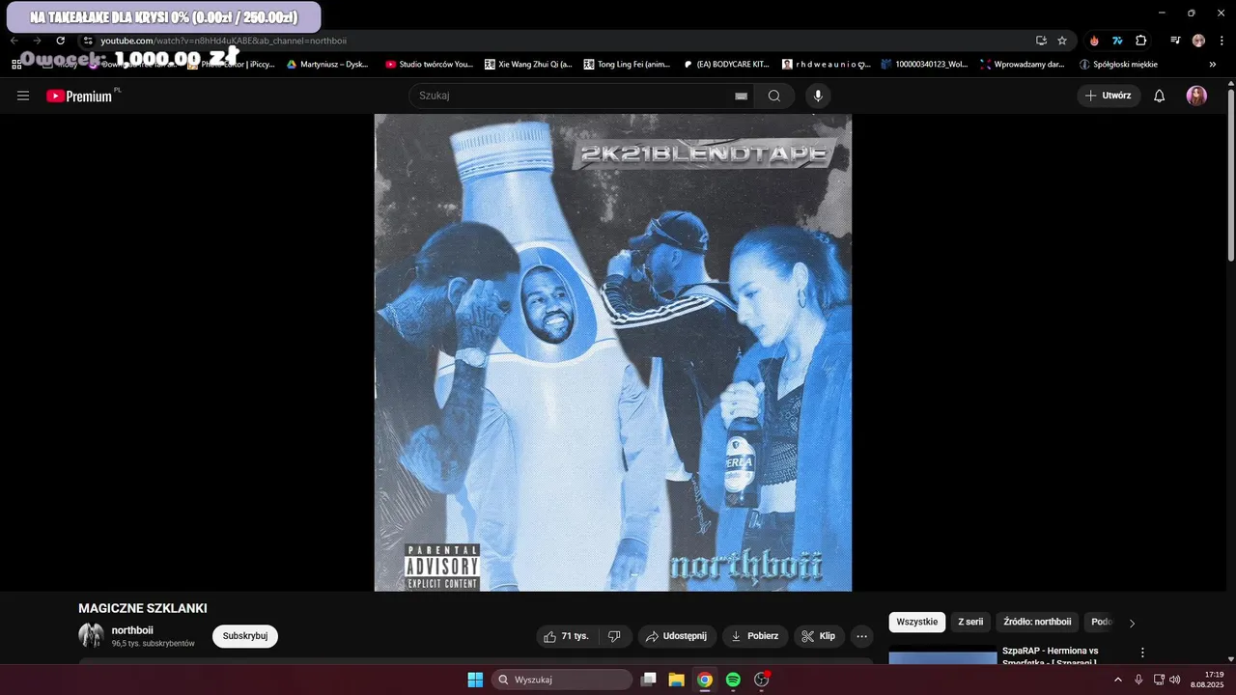
Task: Open the media control icon in Chrome toolbar
Action: 1175,41
